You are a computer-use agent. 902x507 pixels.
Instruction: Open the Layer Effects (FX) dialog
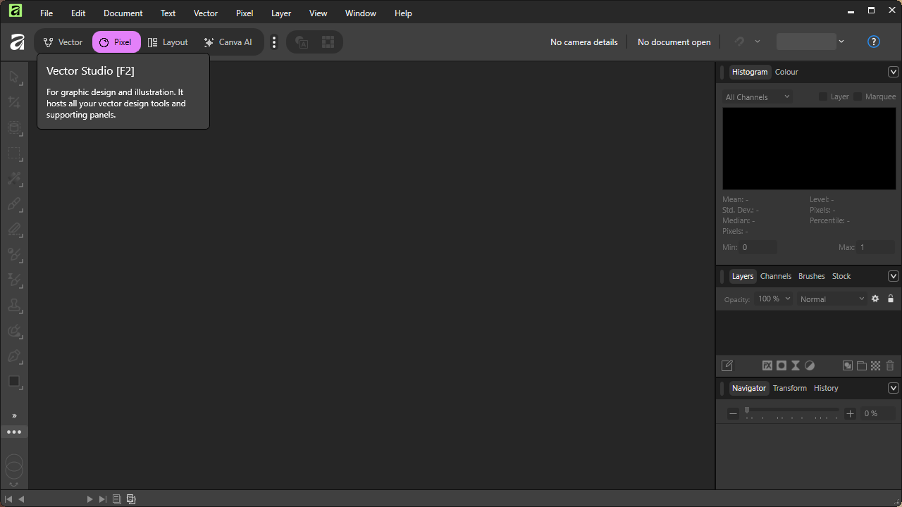(767, 365)
